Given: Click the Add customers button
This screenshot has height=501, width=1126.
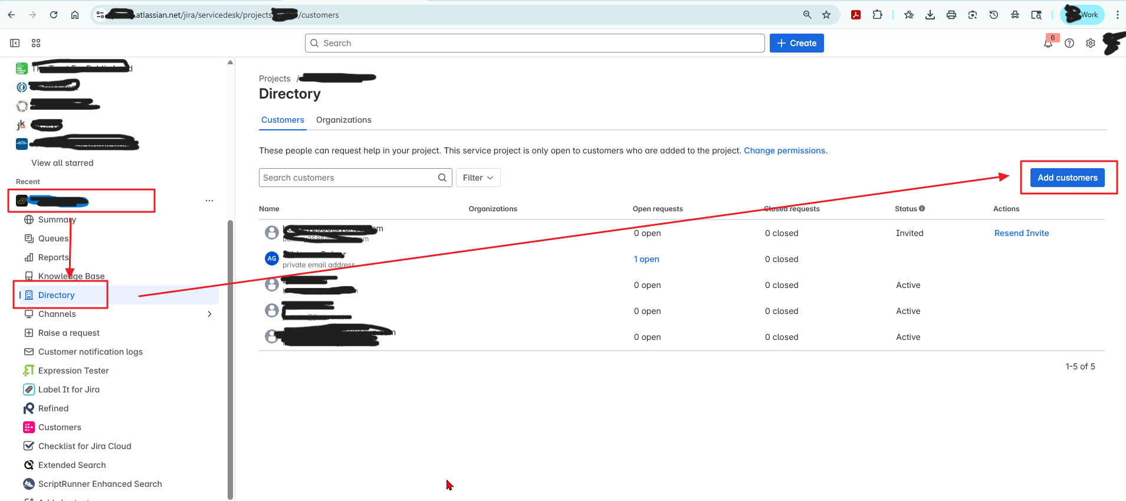Looking at the screenshot, I should (1068, 178).
